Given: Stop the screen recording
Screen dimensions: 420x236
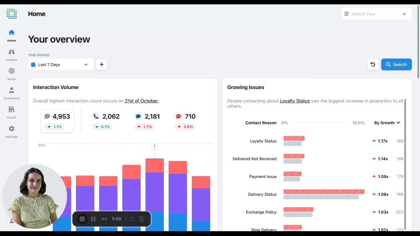Looking at the screenshot, I should click(82, 219).
